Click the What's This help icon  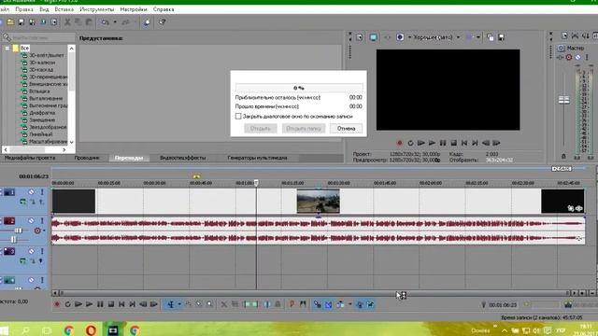point(163,22)
